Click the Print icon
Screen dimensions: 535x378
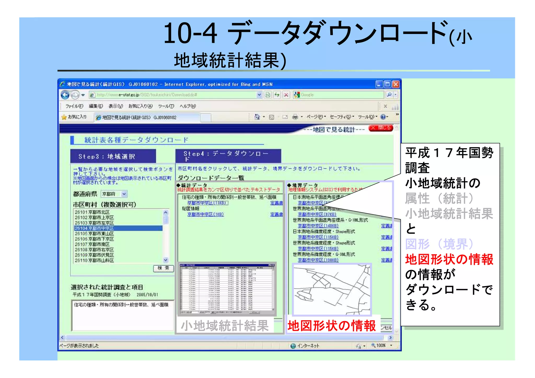pos(295,117)
